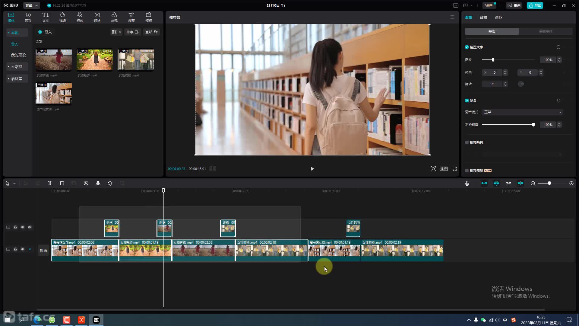579x326 pixels.
Task: Open the keyboard shortcuts icon in title bar
Action: point(456,5)
